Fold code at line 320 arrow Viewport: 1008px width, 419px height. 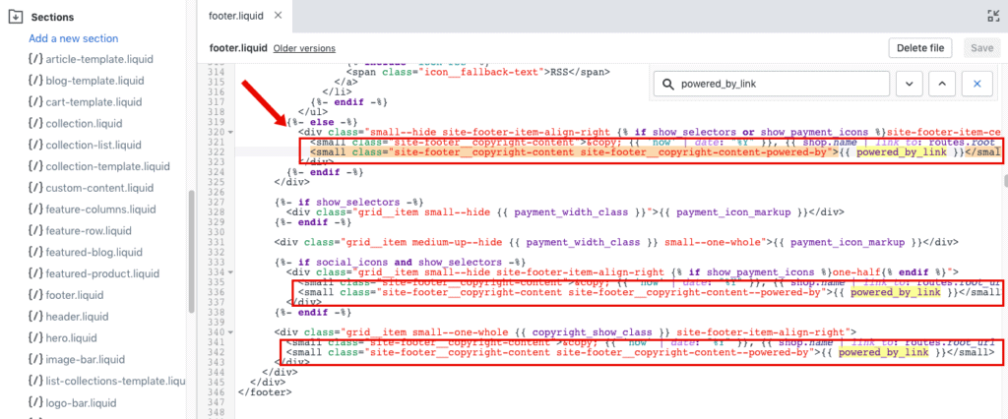(x=230, y=133)
